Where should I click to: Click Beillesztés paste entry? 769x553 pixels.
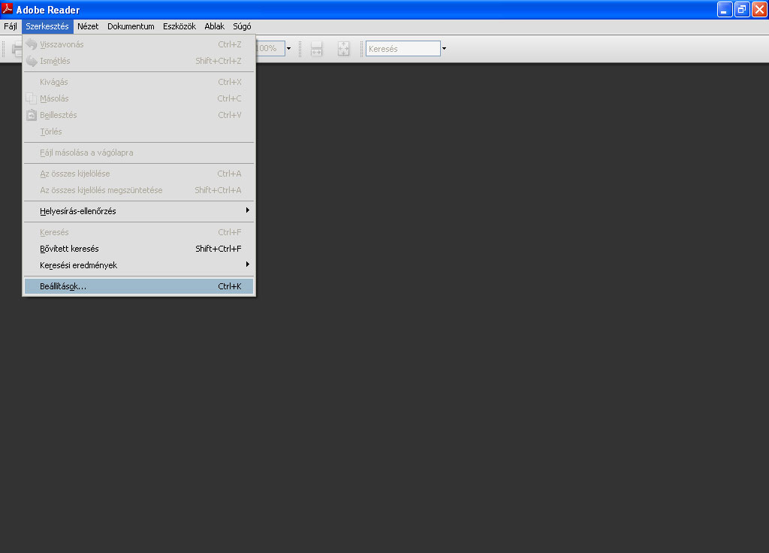[x=139, y=115]
